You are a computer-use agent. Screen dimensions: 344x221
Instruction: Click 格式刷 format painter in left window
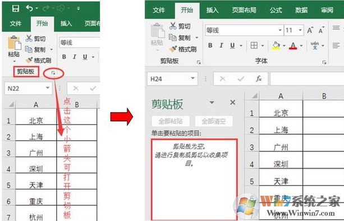point(38,60)
